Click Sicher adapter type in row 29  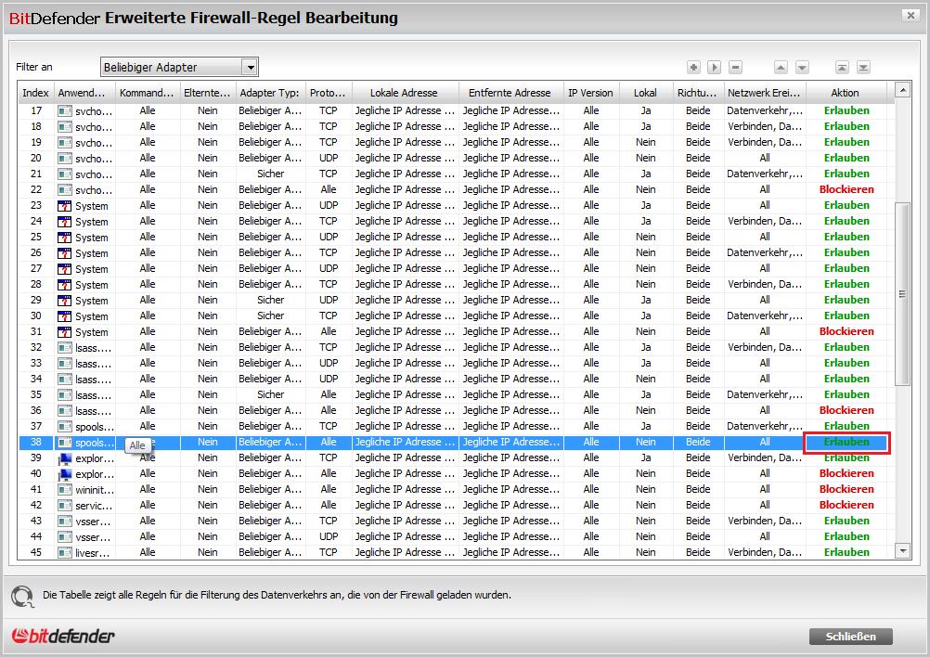[270, 300]
